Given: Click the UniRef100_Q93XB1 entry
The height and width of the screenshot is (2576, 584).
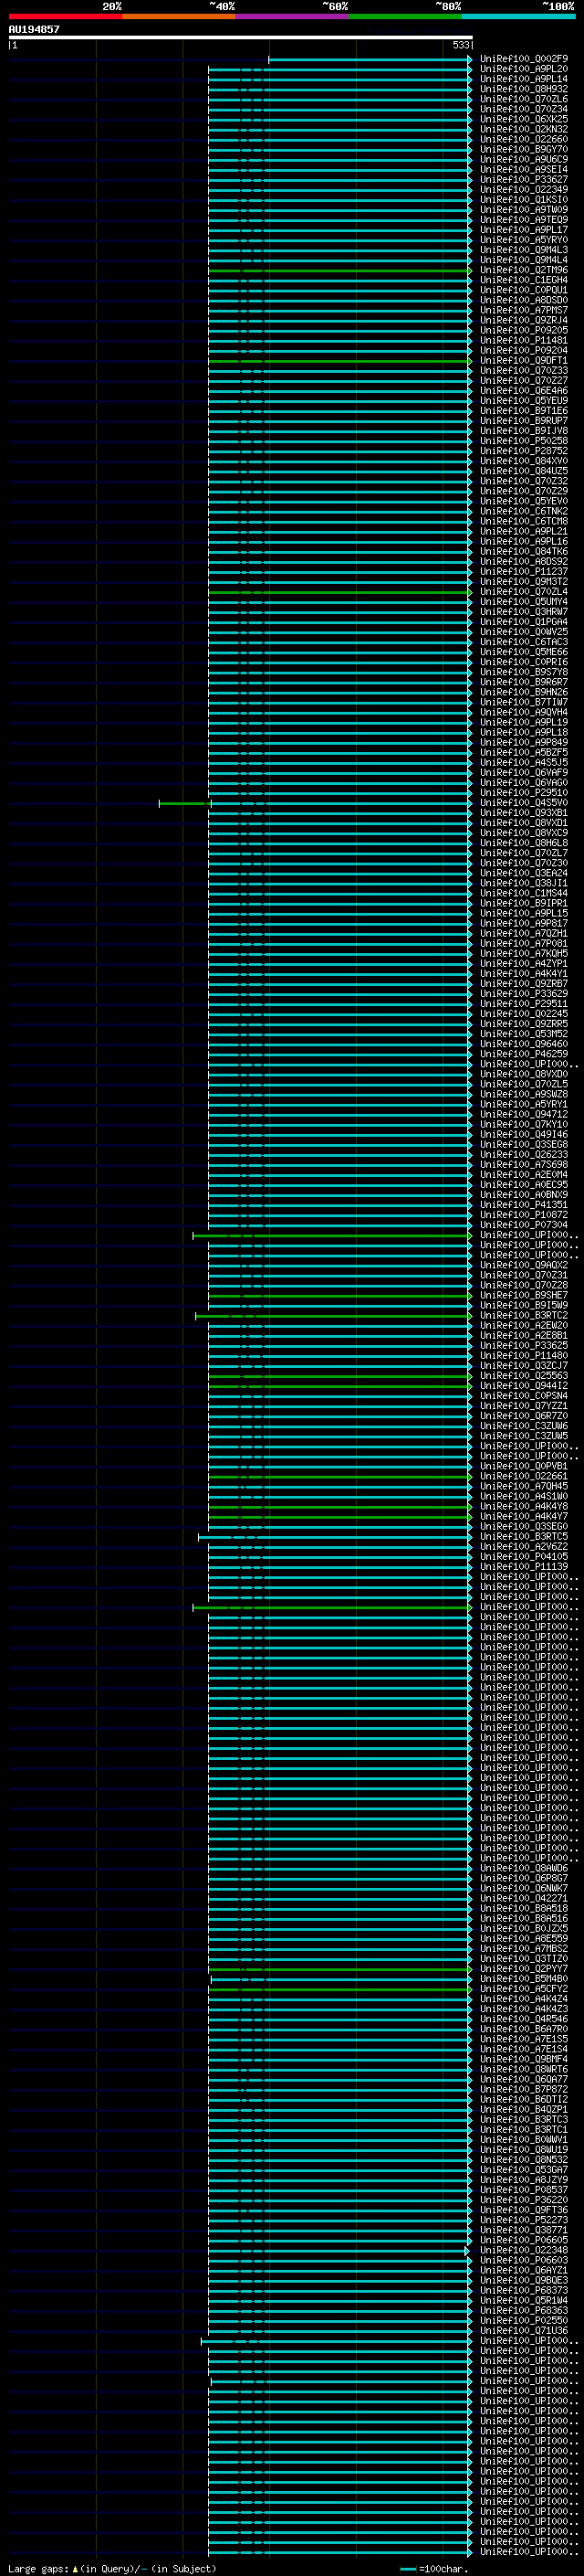Looking at the screenshot, I should (523, 812).
